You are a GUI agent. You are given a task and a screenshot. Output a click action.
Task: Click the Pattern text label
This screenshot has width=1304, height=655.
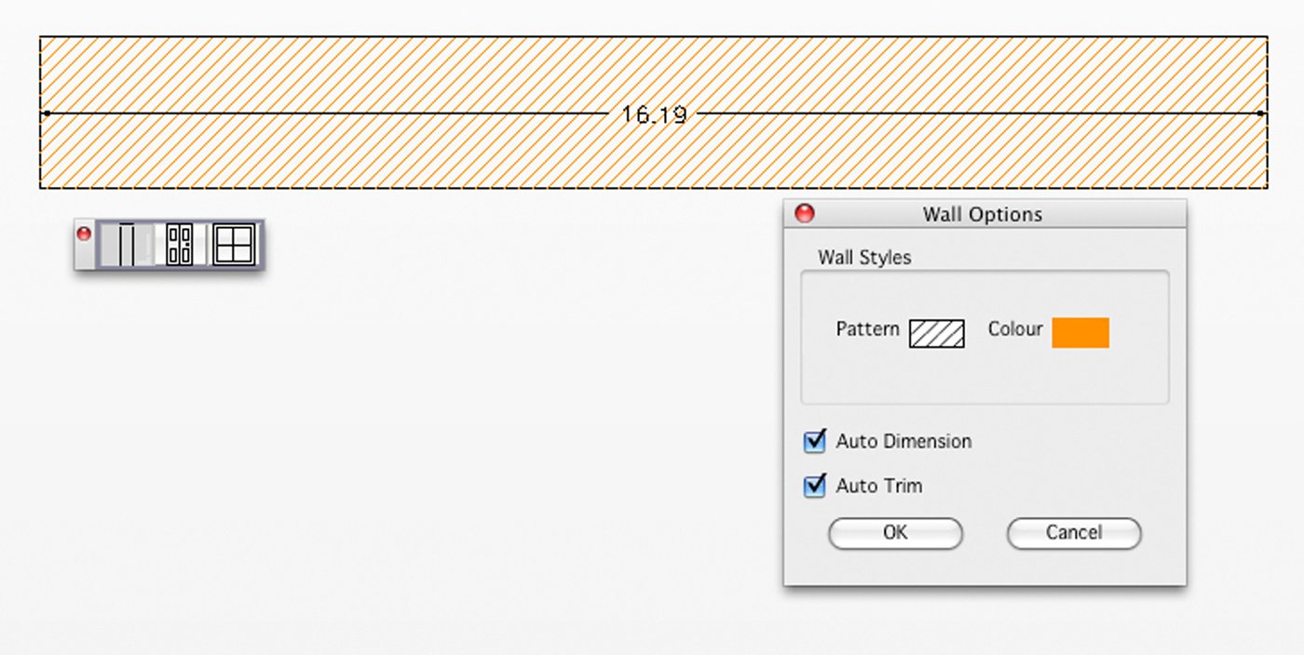coord(867,329)
